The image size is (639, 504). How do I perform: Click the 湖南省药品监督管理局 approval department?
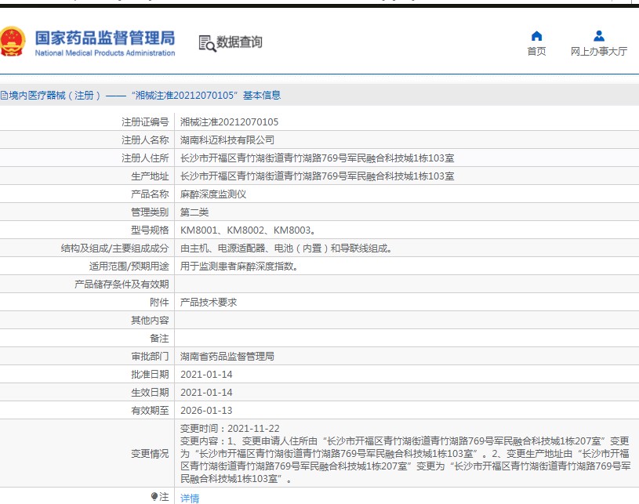[x=227, y=356]
